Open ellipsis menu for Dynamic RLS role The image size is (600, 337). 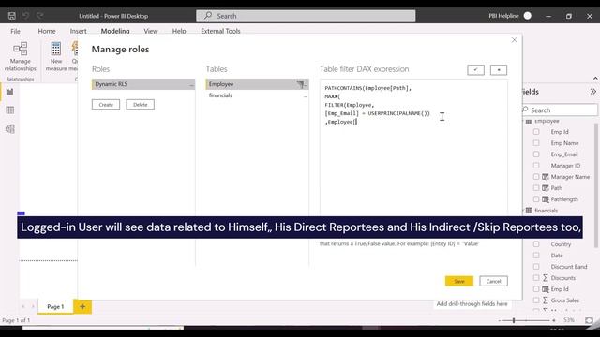(191, 84)
